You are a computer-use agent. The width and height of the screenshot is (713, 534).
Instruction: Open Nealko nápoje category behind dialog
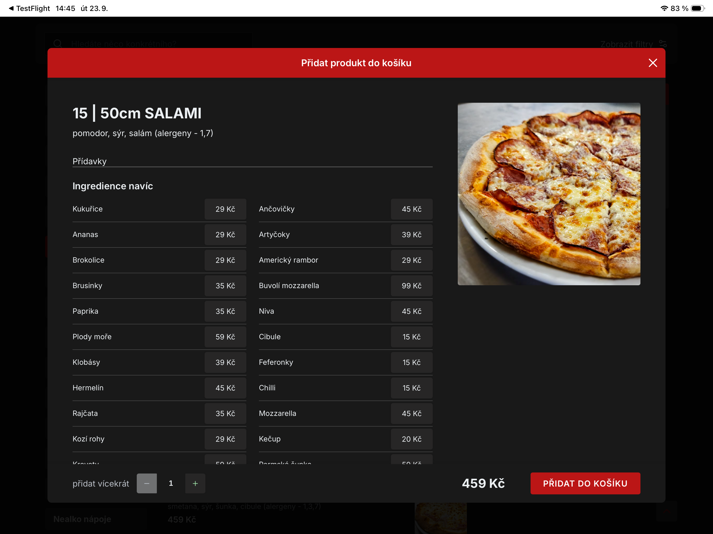[82, 519]
